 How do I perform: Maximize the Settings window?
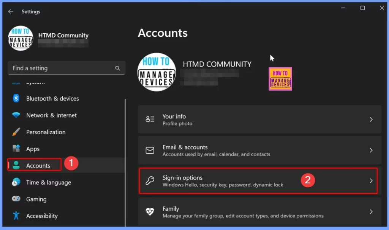click(x=362, y=8)
